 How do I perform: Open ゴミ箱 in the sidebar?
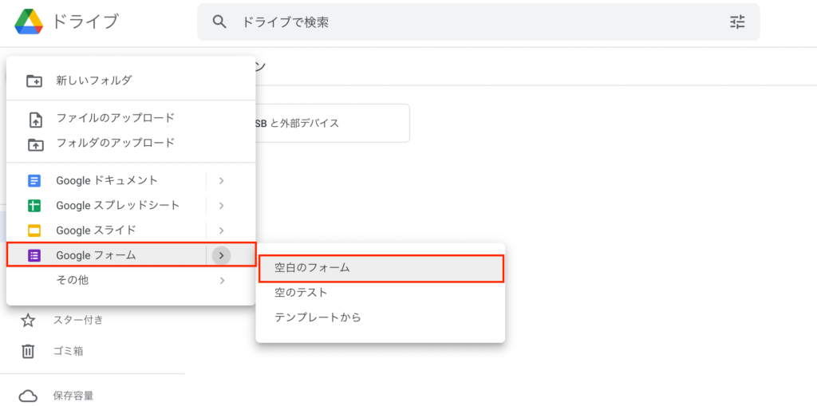[x=68, y=351]
